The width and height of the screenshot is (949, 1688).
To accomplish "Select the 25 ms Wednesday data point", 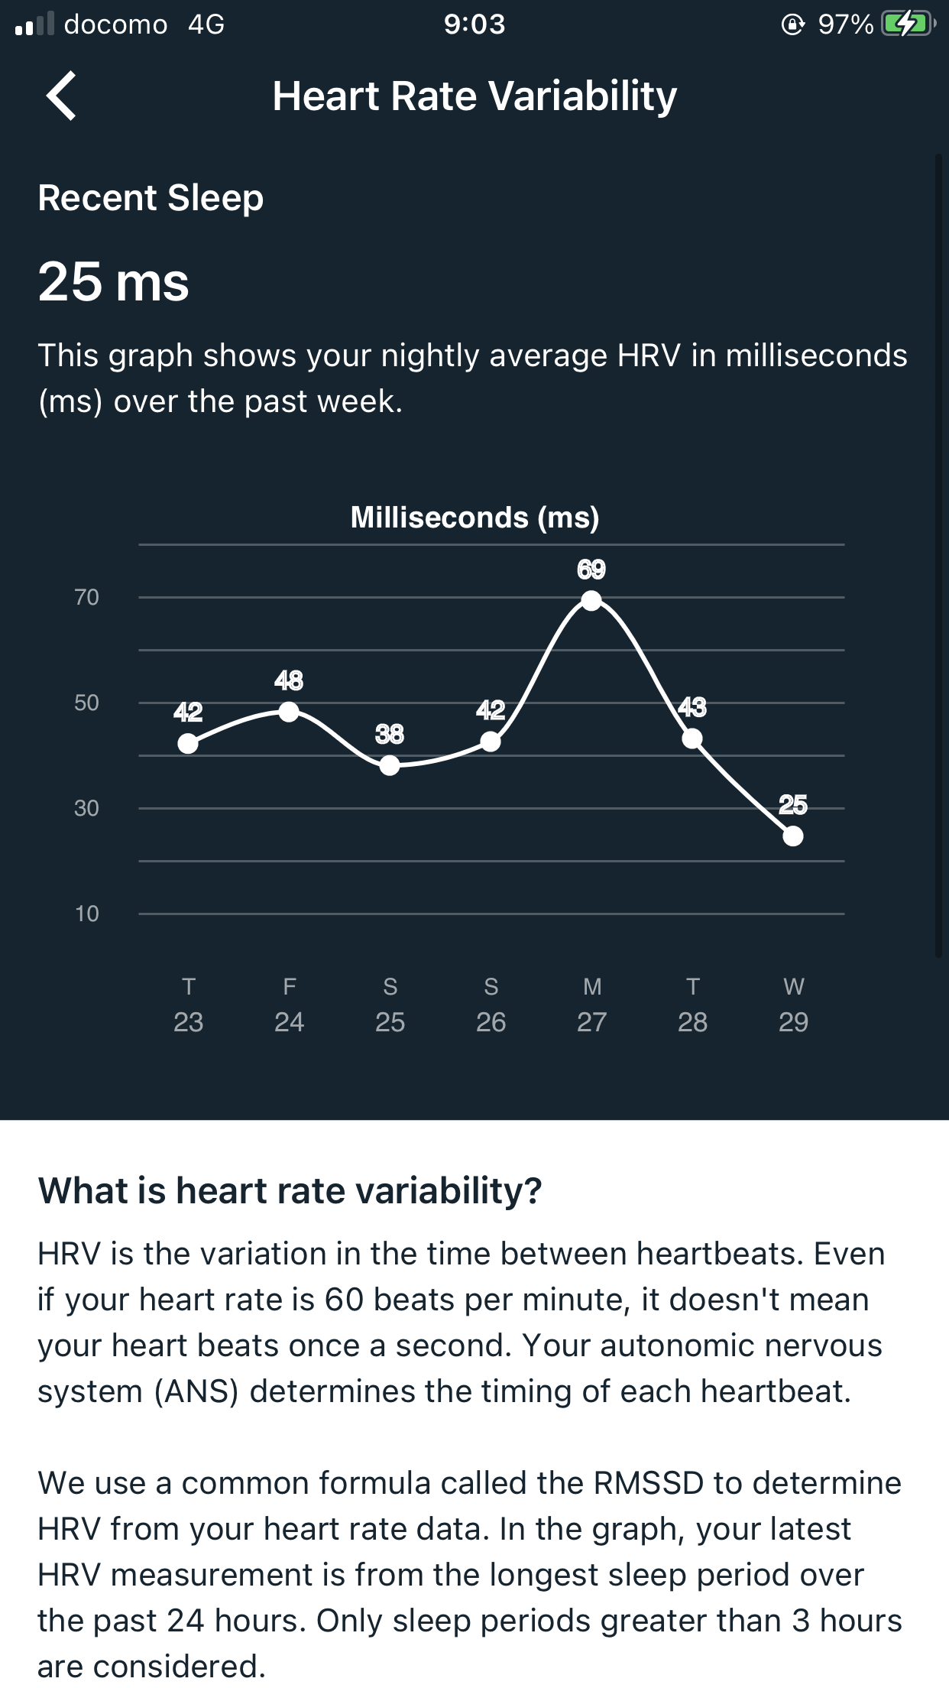I will coord(793,836).
